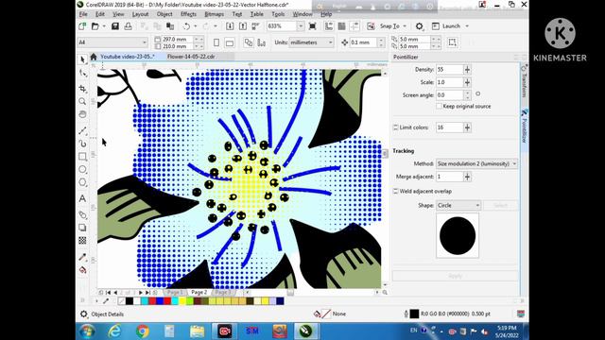Create a new document

pos(82,26)
